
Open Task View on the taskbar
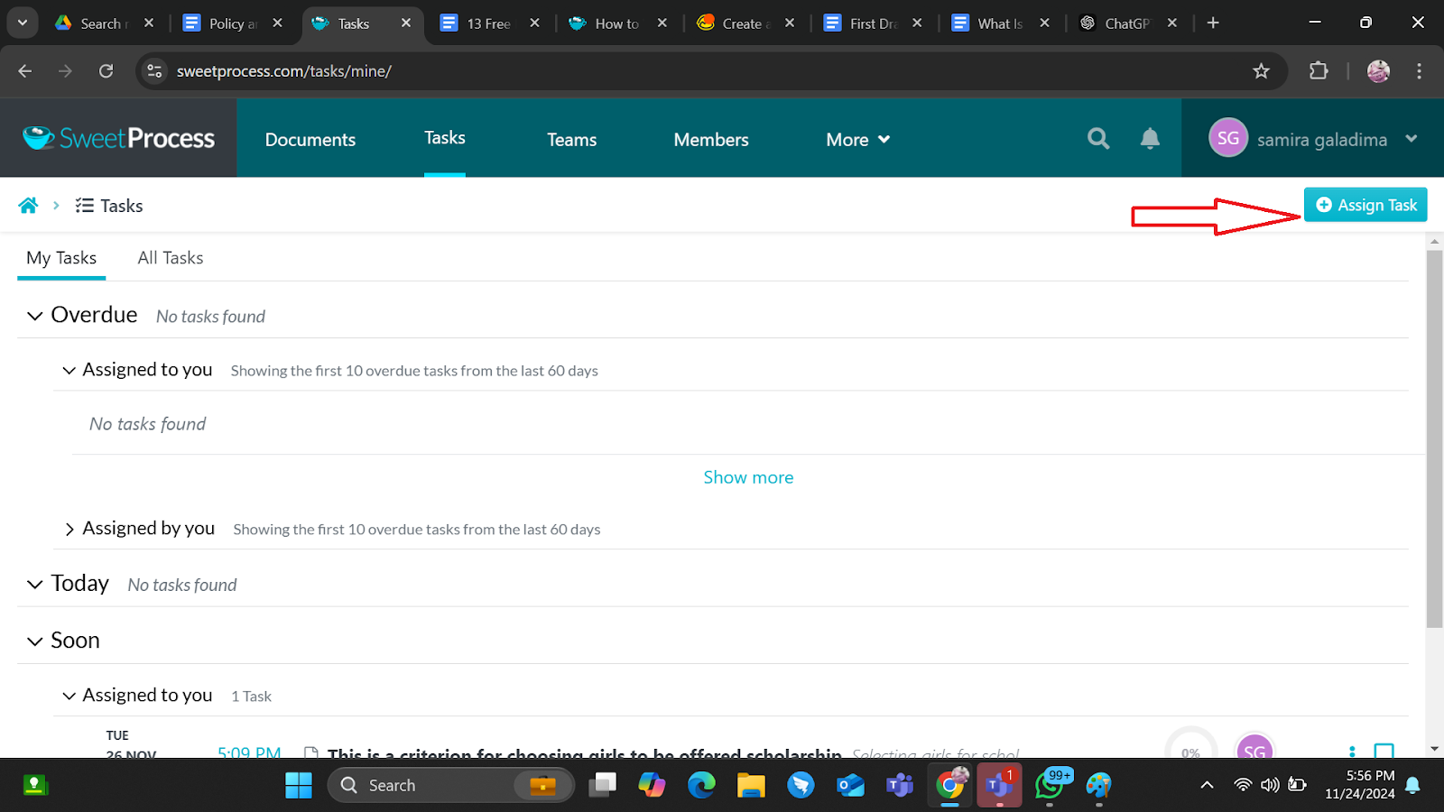[x=602, y=785]
